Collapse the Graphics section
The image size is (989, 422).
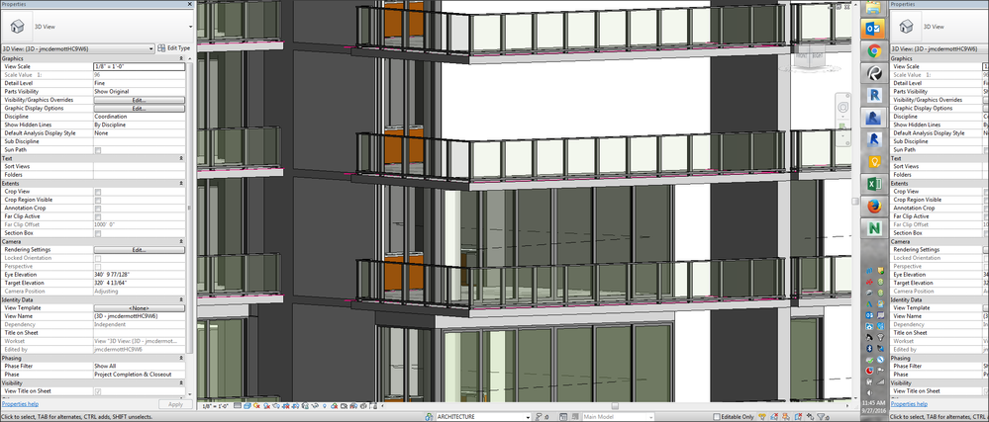pyautogui.click(x=181, y=58)
